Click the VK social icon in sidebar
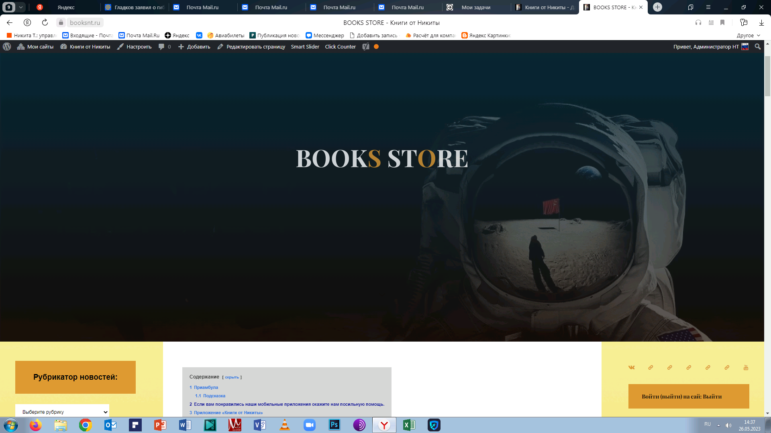This screenshot has width=771, height=433. coord(632,367)
